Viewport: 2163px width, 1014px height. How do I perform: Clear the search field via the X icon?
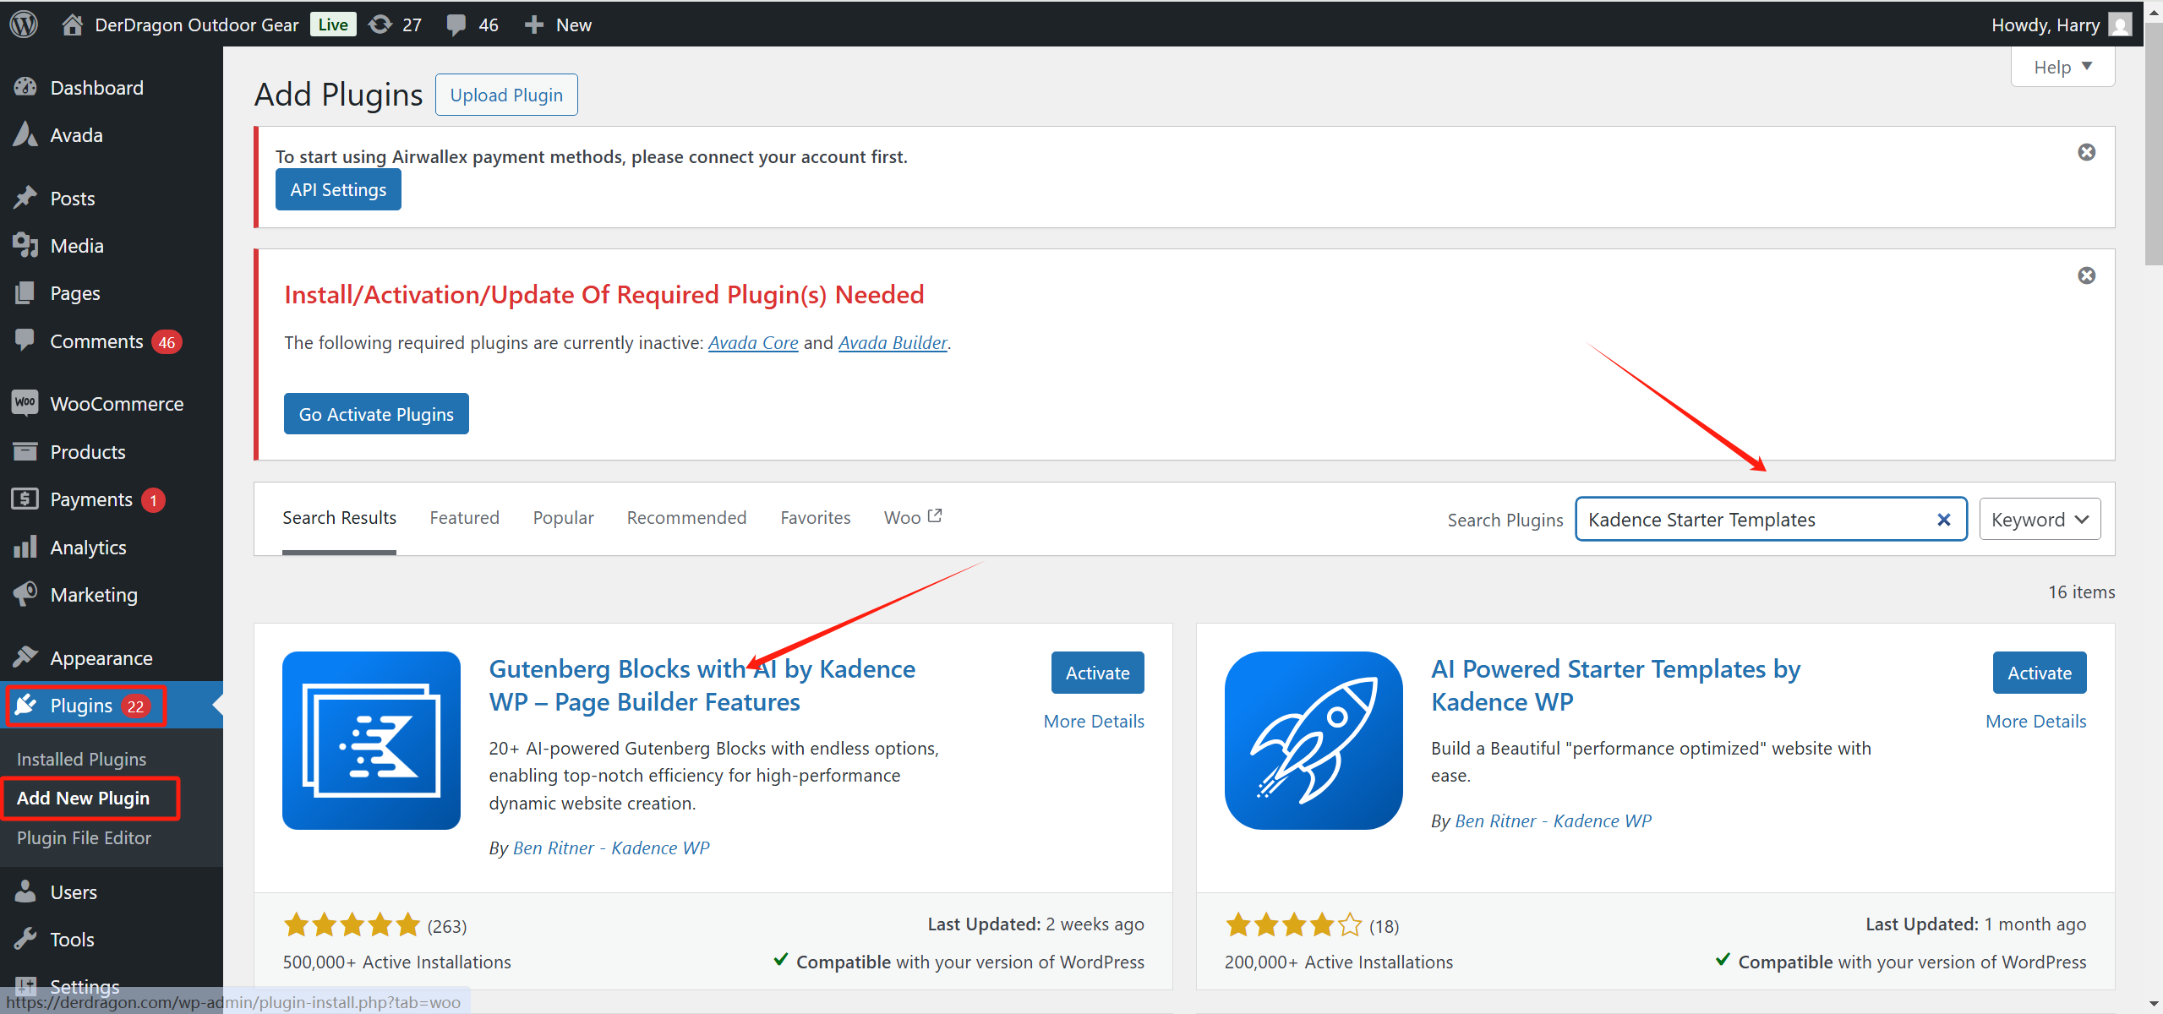1945,519
